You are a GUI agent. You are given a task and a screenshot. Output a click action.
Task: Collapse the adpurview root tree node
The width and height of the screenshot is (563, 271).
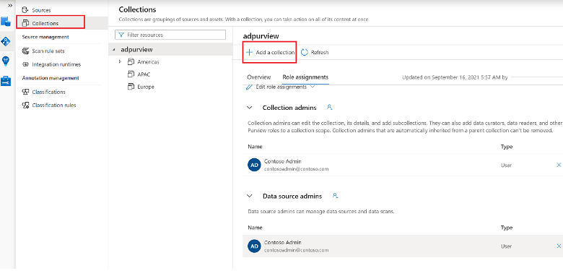[113, 50]
